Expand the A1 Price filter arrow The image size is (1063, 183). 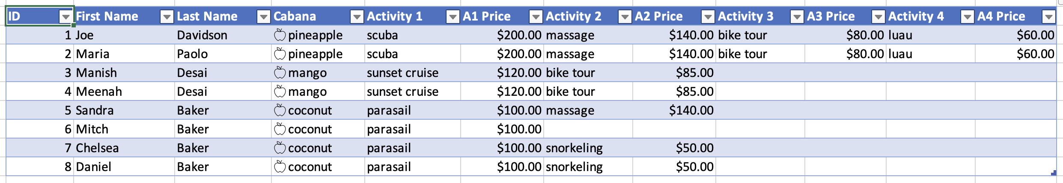(x=536, y=17)
